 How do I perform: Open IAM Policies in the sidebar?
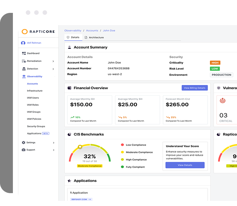click(x=34, y=119)
